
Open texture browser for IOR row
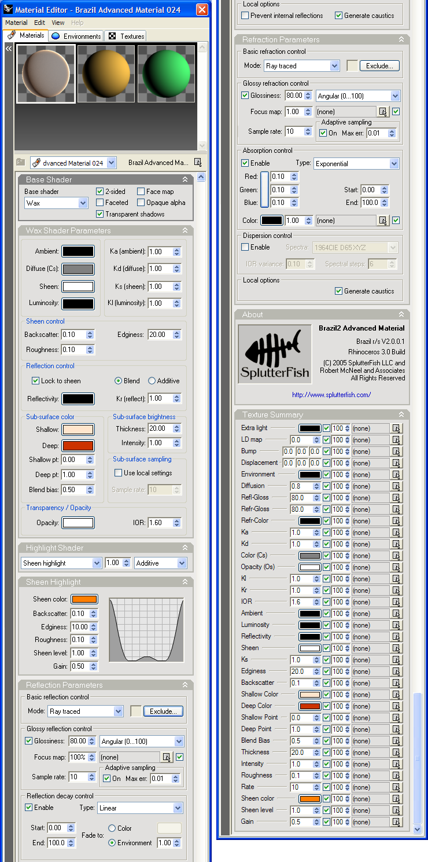[396, 602]
